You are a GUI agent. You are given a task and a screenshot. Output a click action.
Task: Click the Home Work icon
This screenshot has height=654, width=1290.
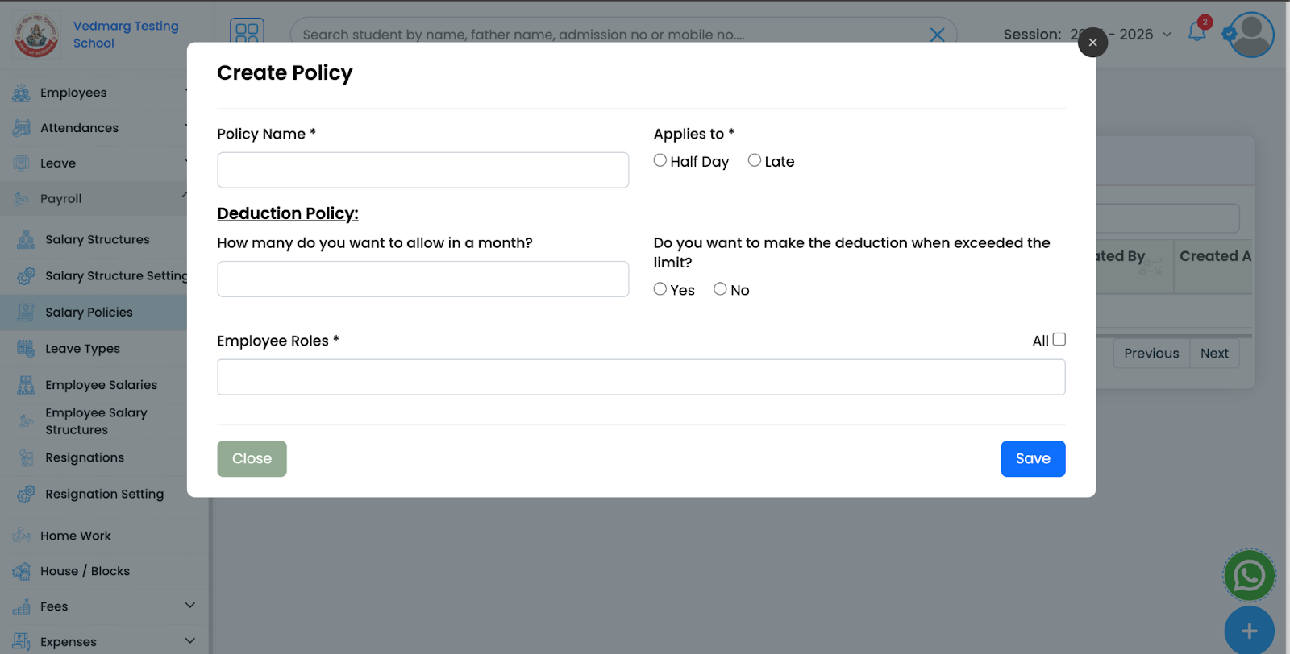21,536
